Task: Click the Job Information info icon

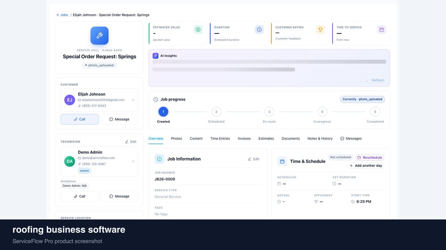Action: [x=160, y=159]
